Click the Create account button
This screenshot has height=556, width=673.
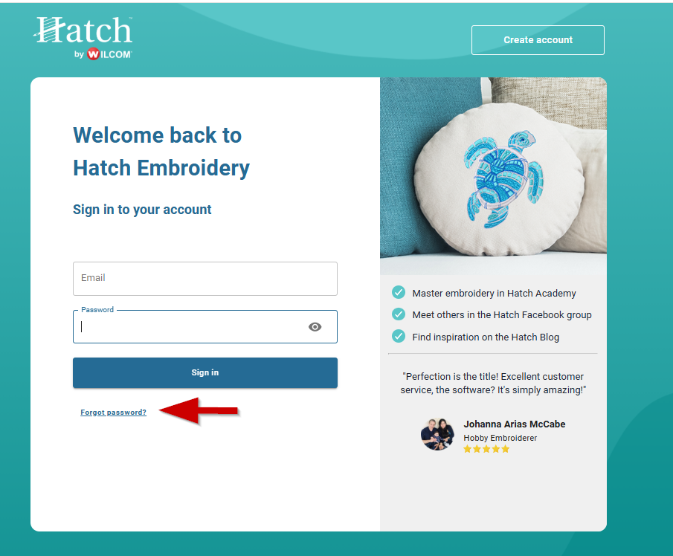(538, 40)
